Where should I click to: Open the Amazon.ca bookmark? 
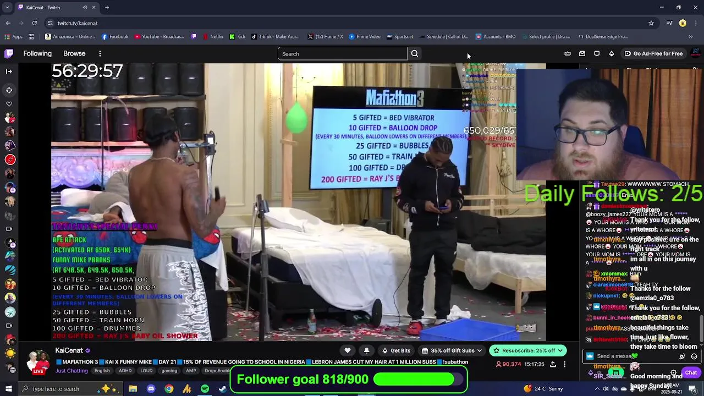[70, 37]
